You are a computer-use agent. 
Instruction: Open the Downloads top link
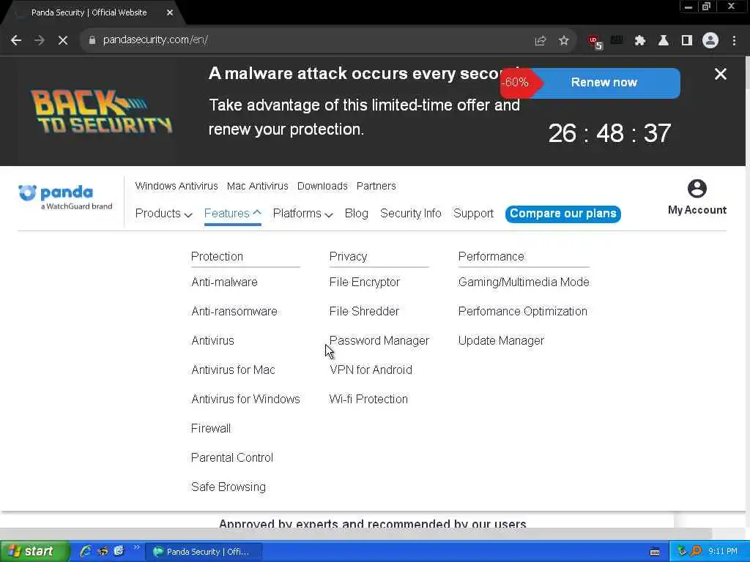point(322,186)
